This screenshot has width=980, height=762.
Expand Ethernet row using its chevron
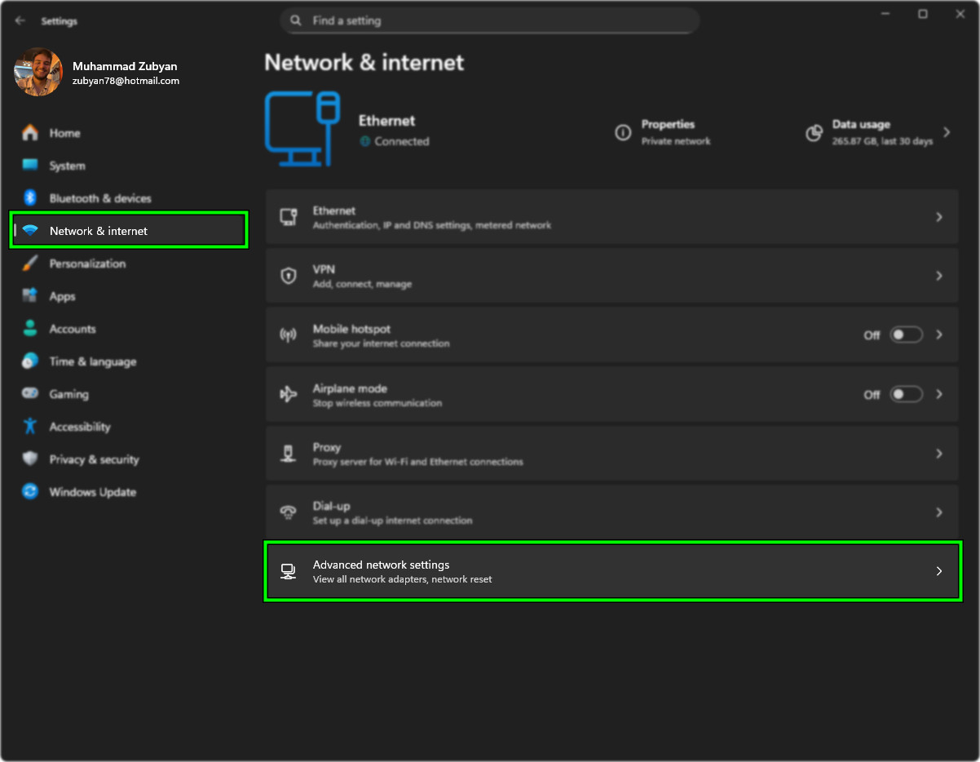939,217
